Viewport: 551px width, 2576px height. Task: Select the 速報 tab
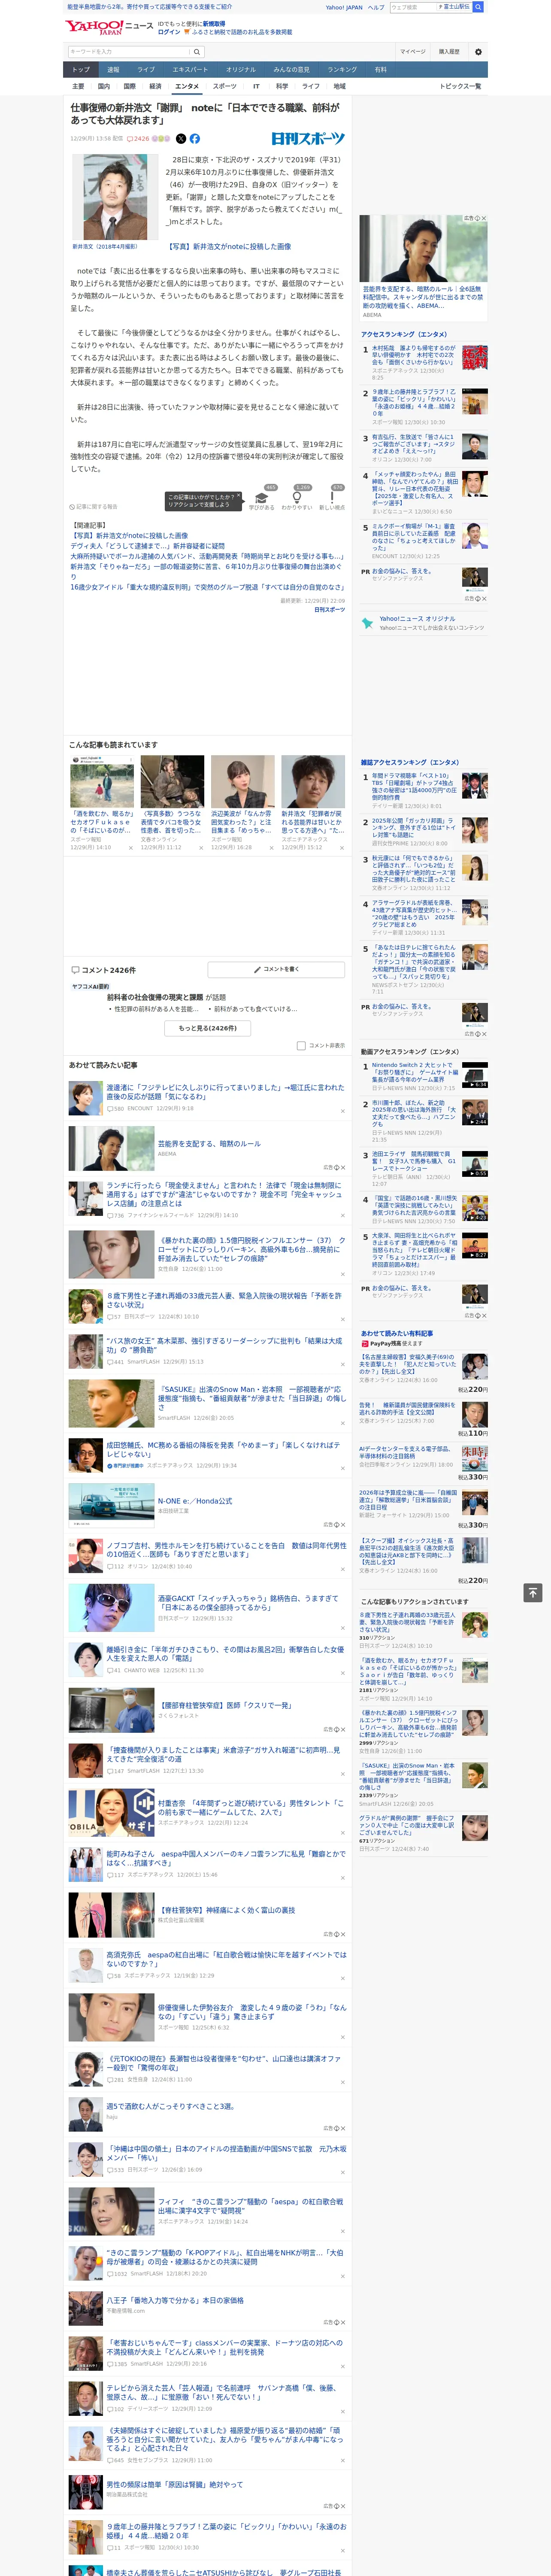point(113,70)
